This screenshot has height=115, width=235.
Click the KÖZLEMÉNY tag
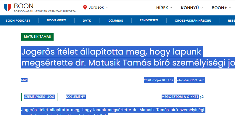tap(75, 97)
